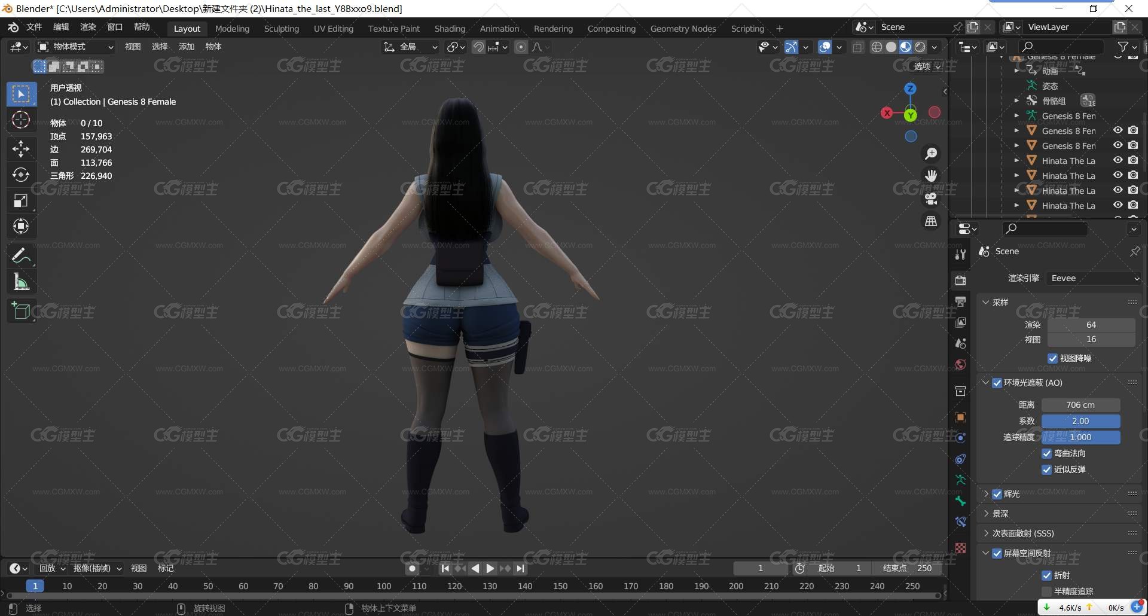Toggle the 屏幕空间反射 checkbox

(997, 553)
